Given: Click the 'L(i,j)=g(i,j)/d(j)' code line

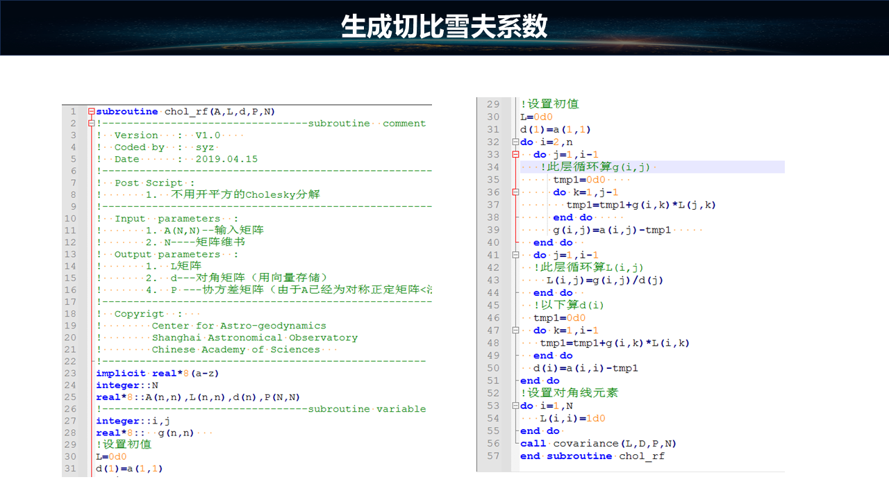Looking at the screenshot, I should click(604, 281).
